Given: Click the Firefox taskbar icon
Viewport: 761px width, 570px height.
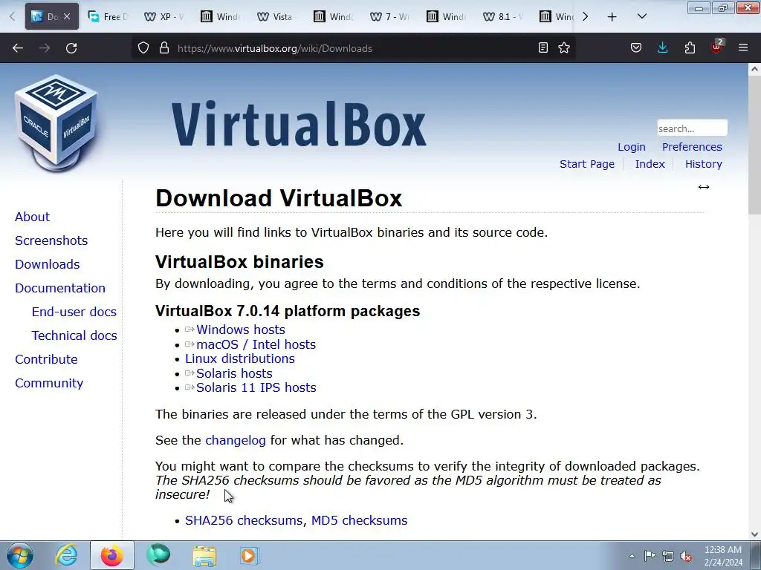Looking at the screenshot, I should 111,555.
